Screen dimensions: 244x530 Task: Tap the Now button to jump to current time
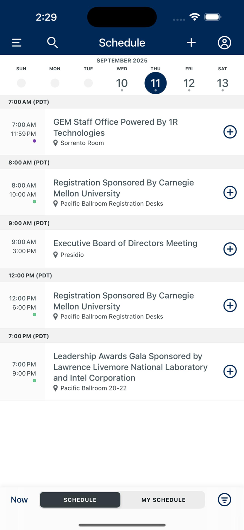[19, 500]
